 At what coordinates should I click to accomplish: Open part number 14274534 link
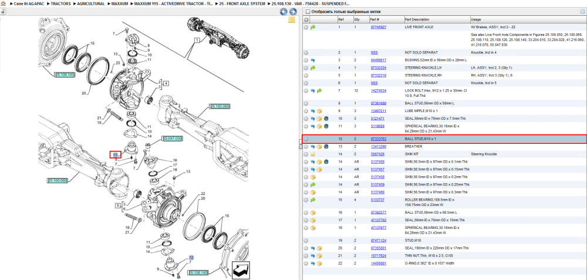[378, 90]
